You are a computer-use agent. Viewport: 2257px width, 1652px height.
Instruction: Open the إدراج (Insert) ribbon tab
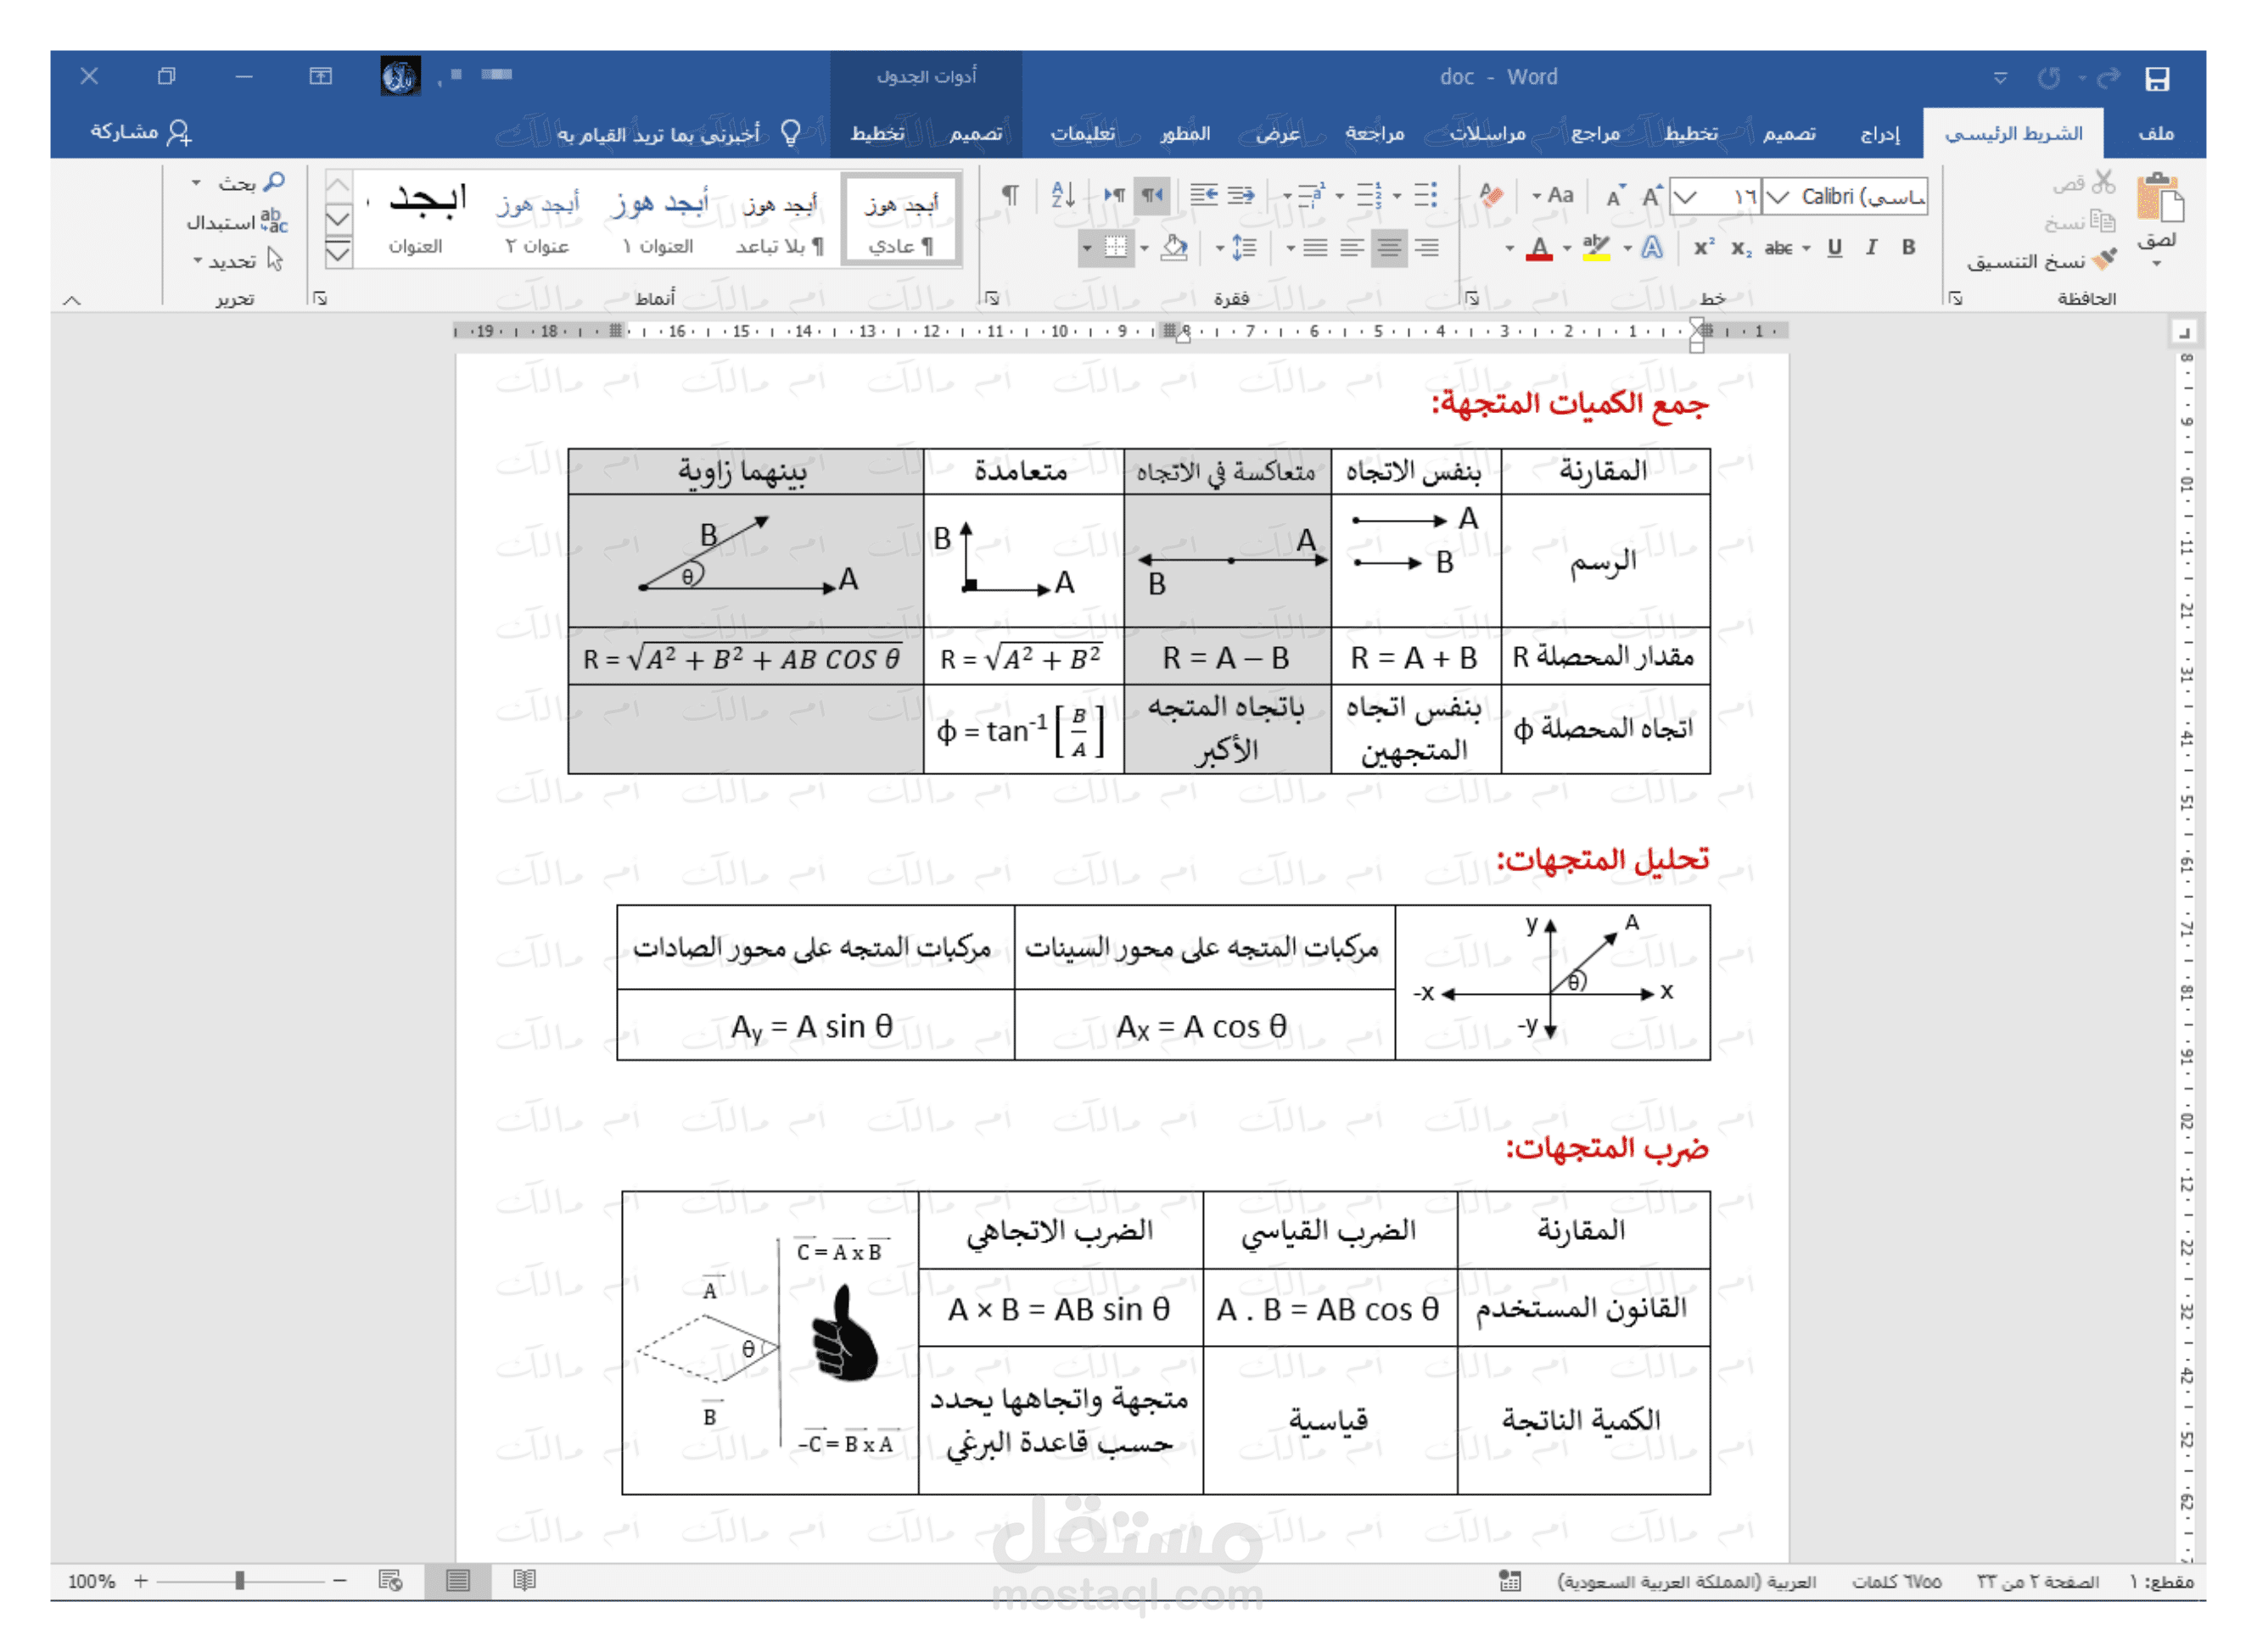tap(1879, 133)
